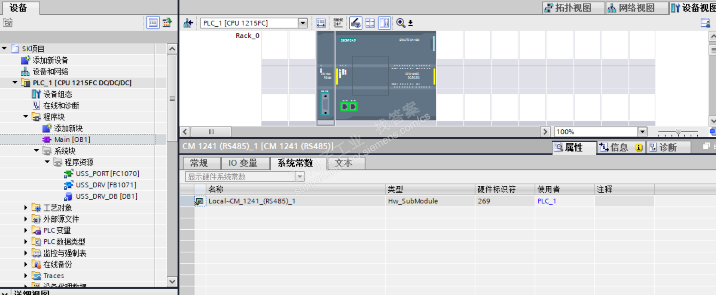Click the USS_PORT [FC1070] function icon
The height and width of the screenshot is (295, 716).
point(69,174)
